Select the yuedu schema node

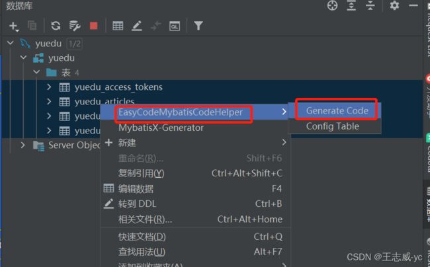(x=54, y=57)
